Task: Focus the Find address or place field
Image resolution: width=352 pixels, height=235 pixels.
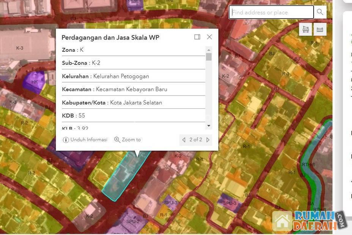Action: [x=271, y=12]
